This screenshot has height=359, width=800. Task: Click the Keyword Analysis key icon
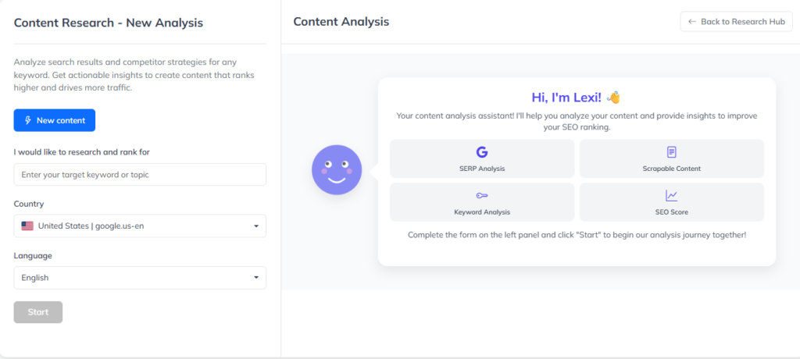[481, 195]
